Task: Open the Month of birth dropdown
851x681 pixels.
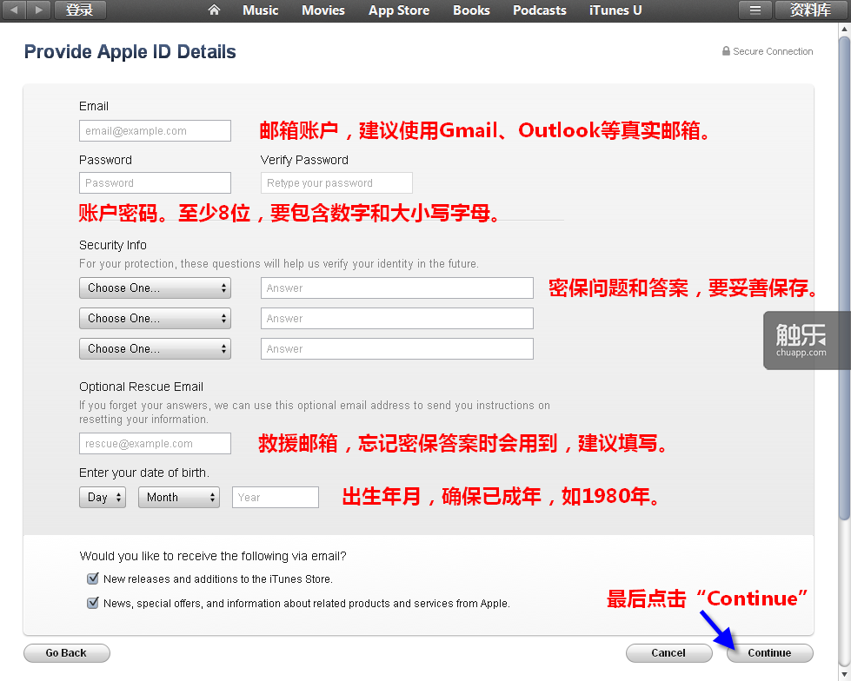Action: coord(179,497)
